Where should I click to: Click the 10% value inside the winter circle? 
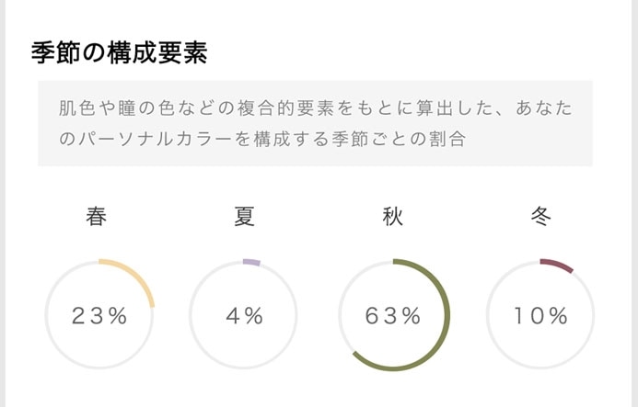coord(540,316)
